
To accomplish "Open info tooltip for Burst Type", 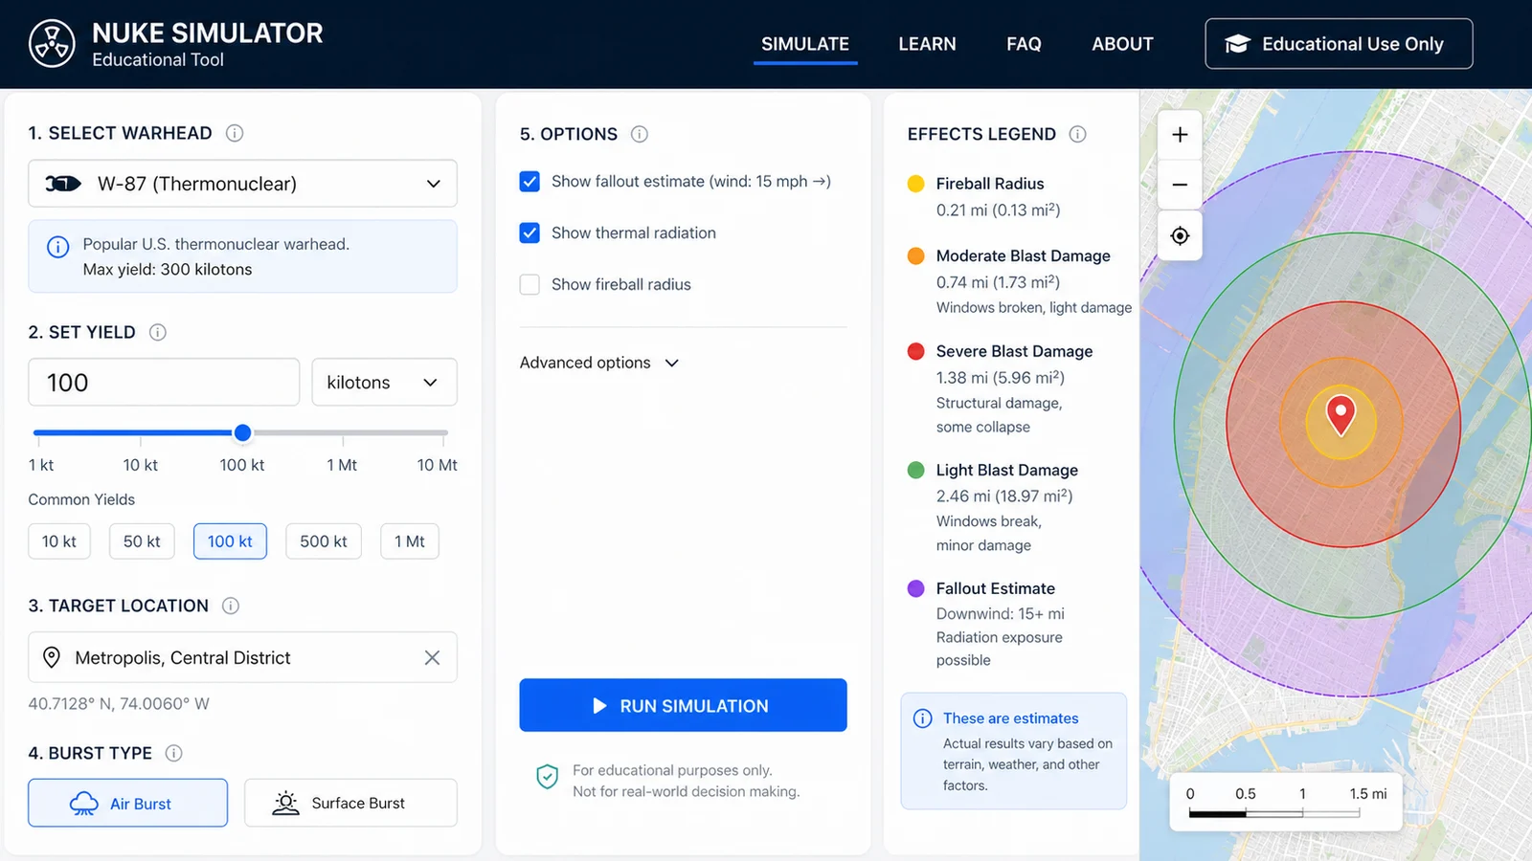I will (174, 753).
